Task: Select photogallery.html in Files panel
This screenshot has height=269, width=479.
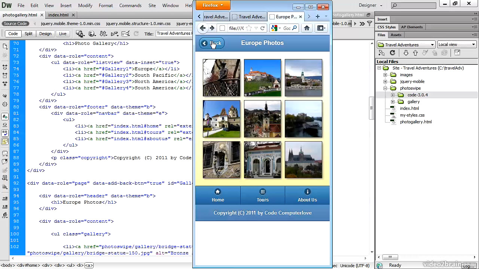Action: click(x=415, y=122)
